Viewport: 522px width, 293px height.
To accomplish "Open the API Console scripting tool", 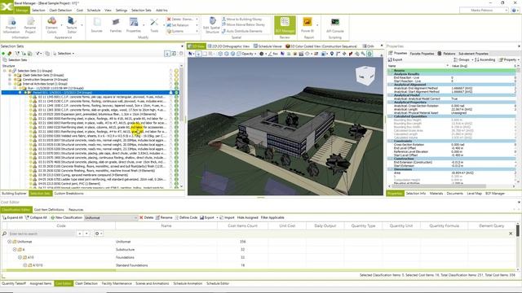I will (335, 25).
